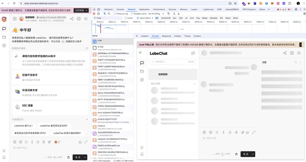Click the history timer icon in chat toolbar
This screenshot has width=306, height=162.
(38, 142)
